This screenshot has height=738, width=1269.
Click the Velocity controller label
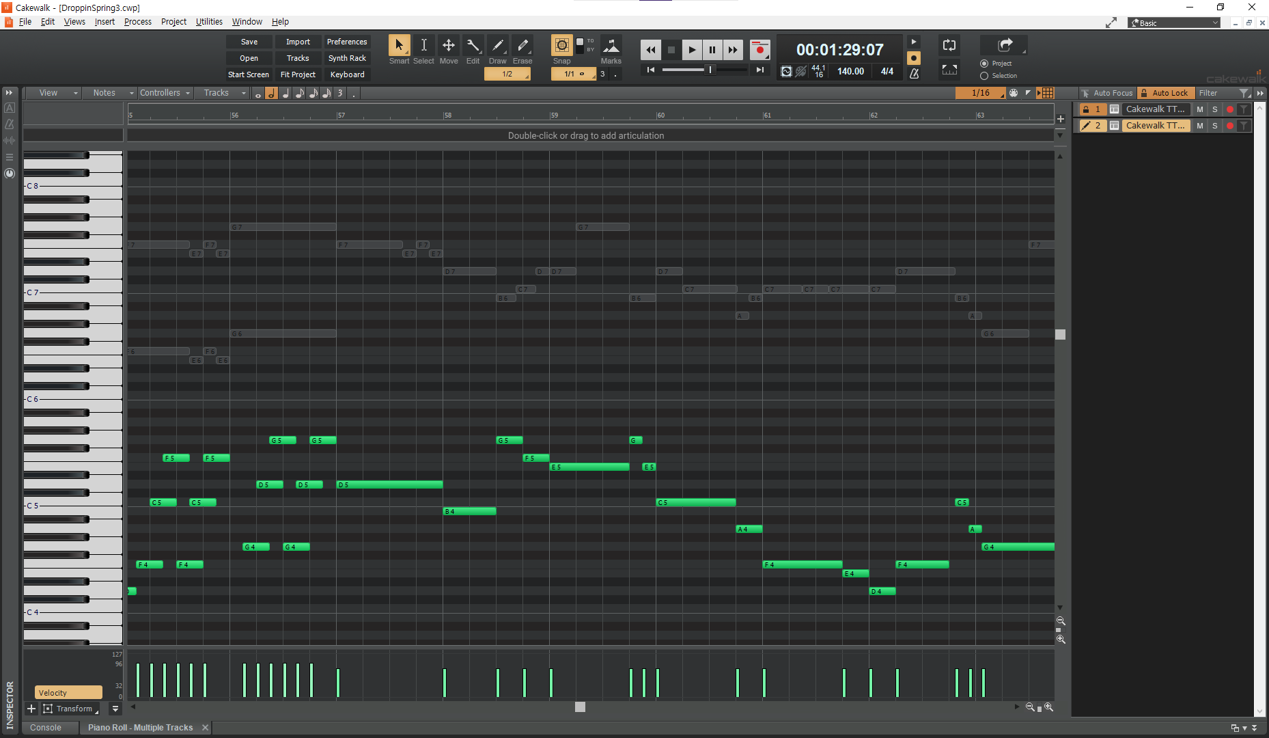pyautogui.click(x=68, y=692)
